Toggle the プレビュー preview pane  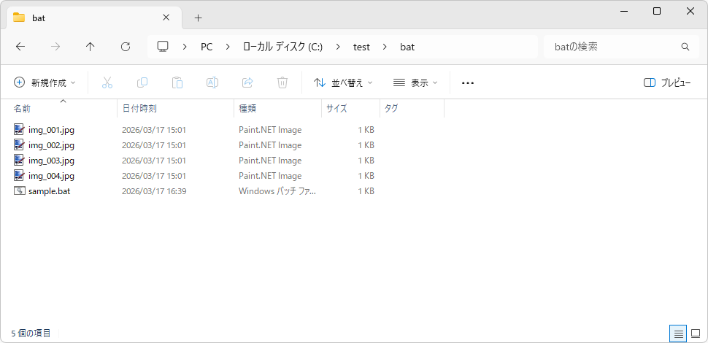click(667, 82)
